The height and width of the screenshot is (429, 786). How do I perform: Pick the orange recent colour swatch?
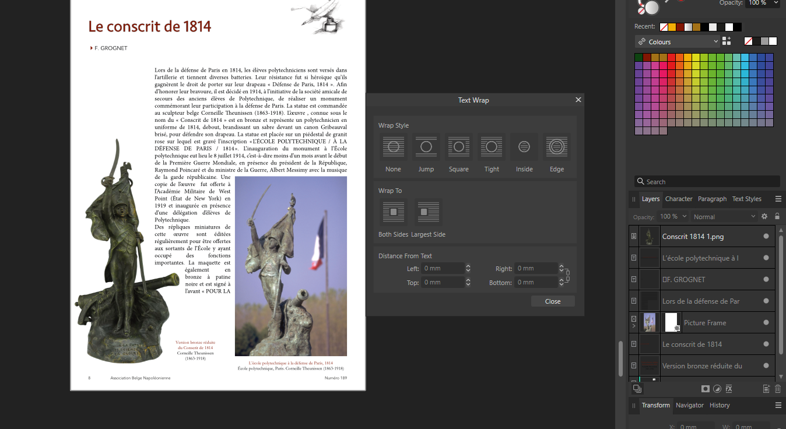(672, 27)
